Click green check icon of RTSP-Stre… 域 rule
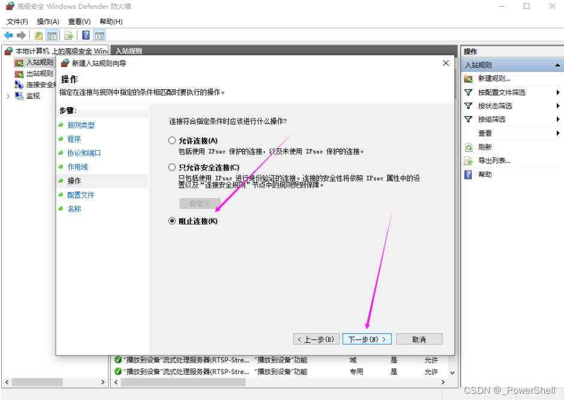The height and width of the screenshot is (401, 564). point(117,360)
